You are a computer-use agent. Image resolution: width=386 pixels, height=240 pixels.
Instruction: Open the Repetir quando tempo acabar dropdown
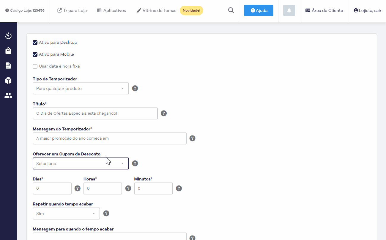point(66,213)
